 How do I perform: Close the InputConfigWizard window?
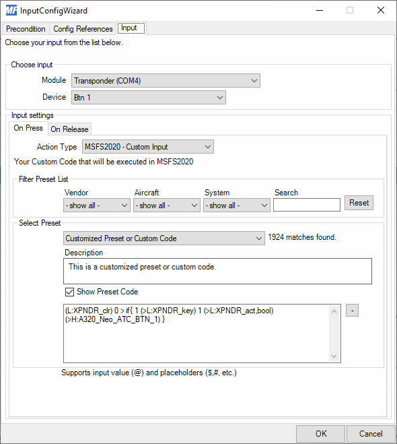tap(381, 11)
